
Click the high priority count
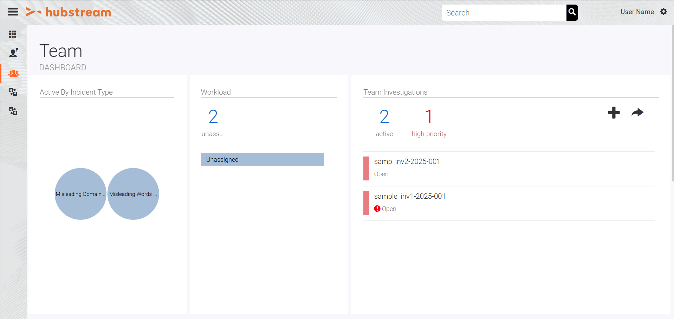pyautogui.click(x=429, y=116)
